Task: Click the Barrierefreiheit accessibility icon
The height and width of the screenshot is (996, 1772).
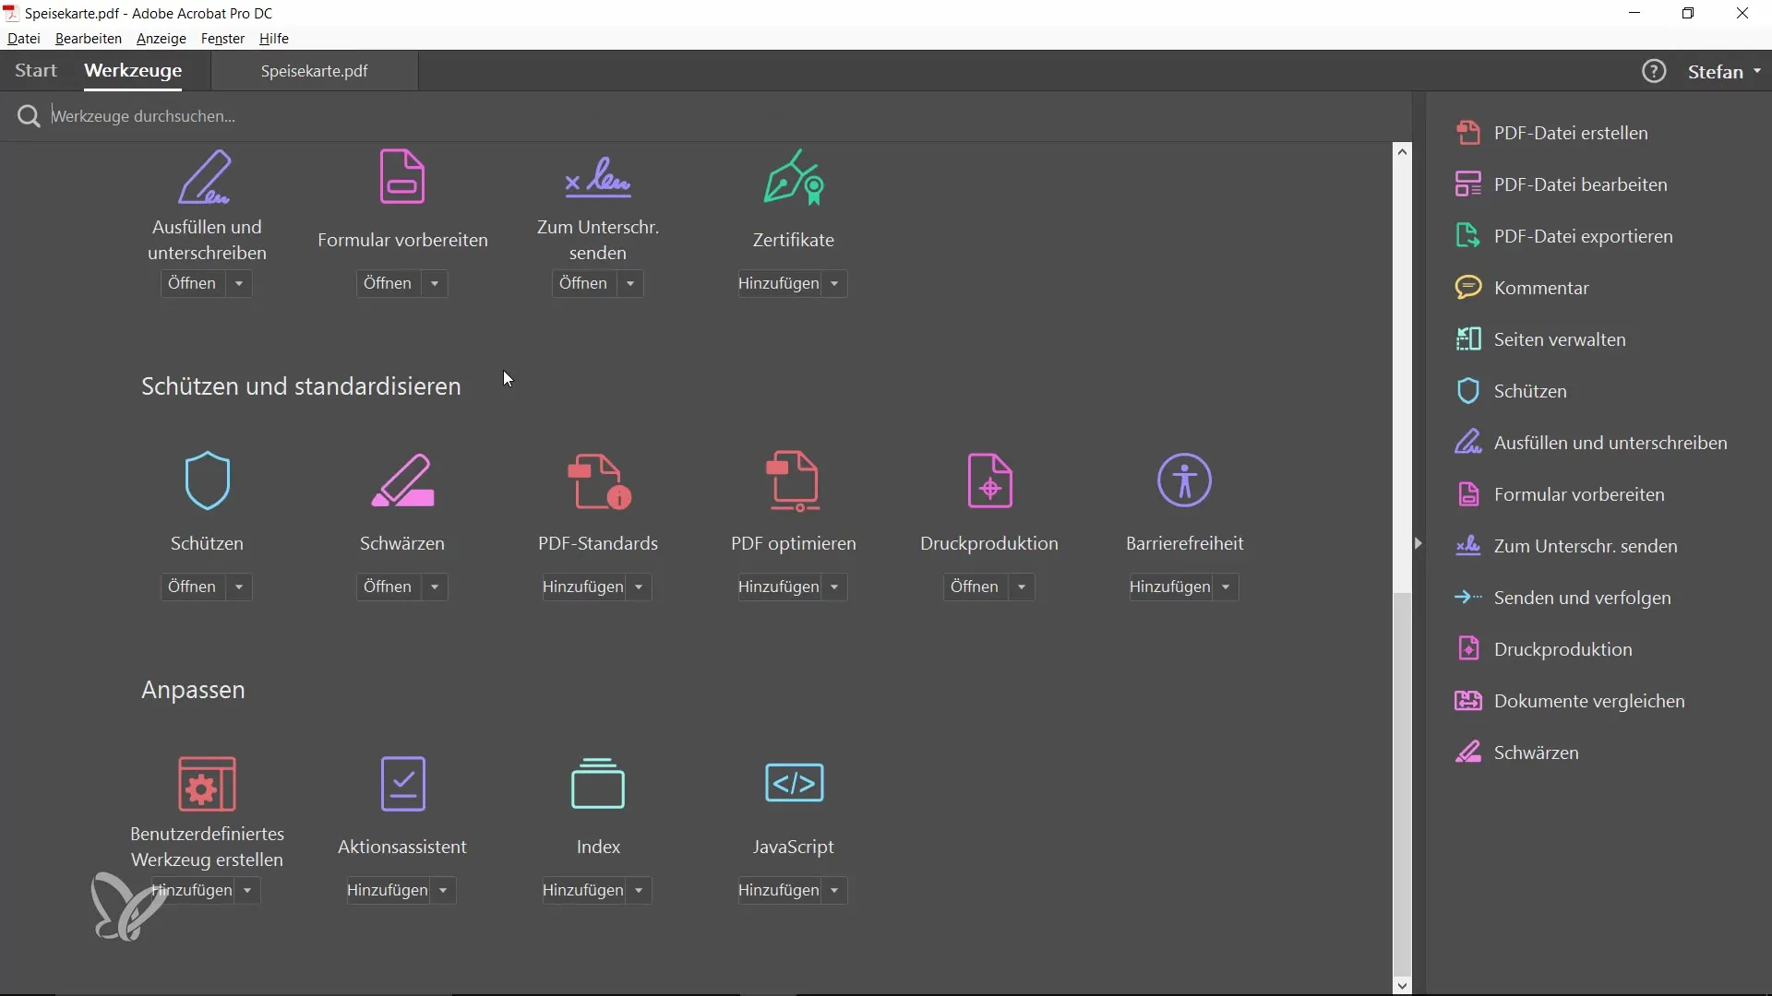Action: click(1185, 480)
